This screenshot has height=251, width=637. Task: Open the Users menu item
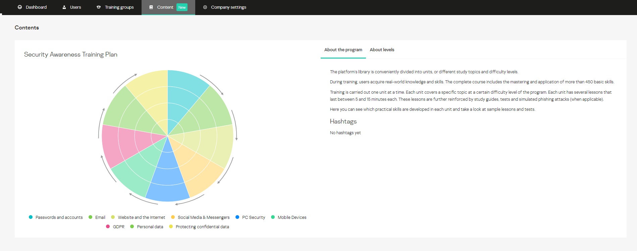point(72,7)
